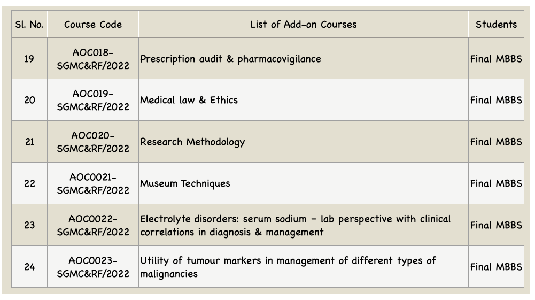Click course code AOC0022-SGMC&RF/2022
Screen dimensions: 535x300
pos(93,225)
